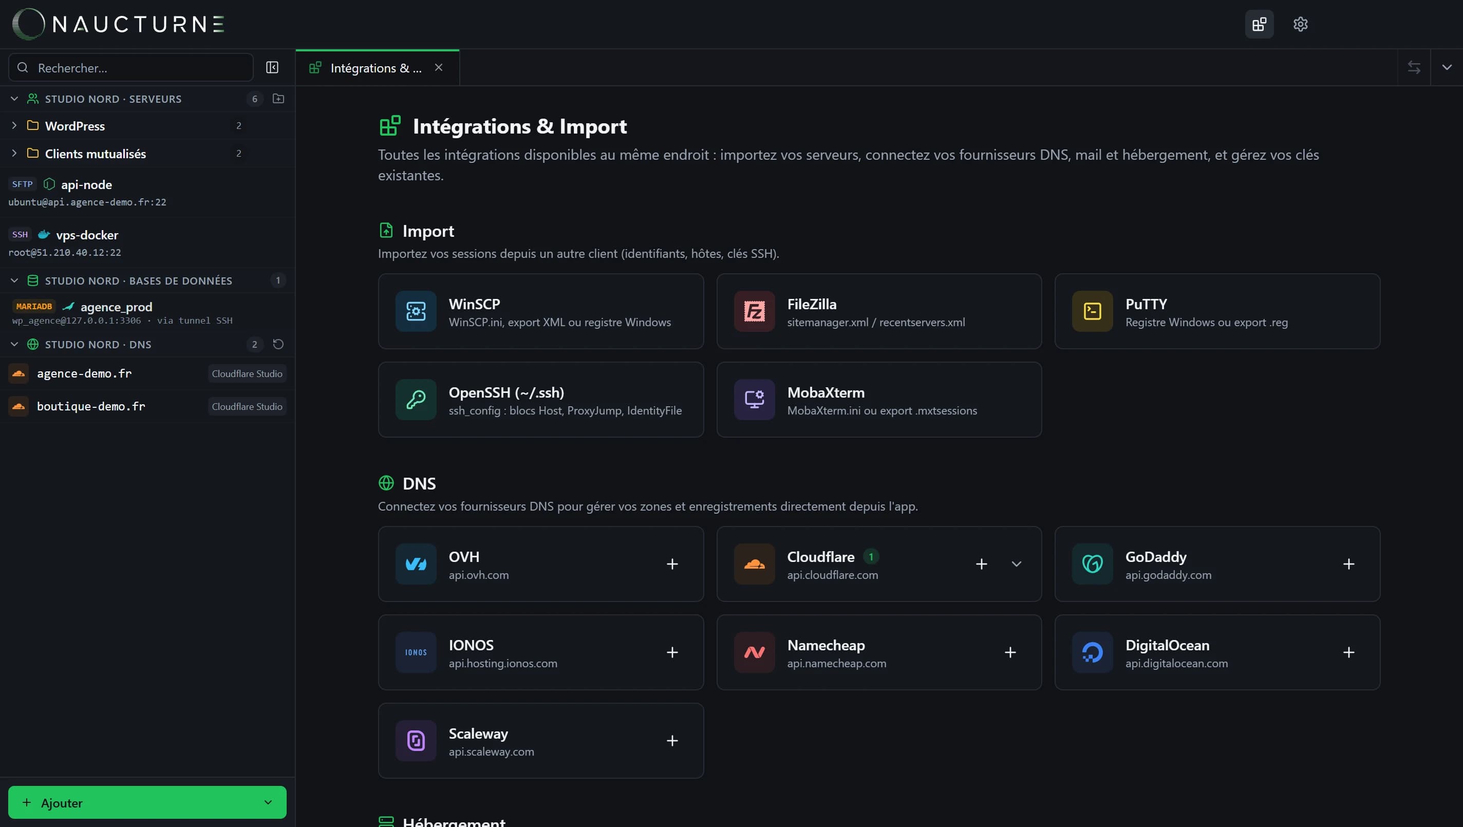The width and height of the screenshot is (1463, 827).
Task: Click the Cloudflare Studio tag on boutique-demo.fr
Action: click(247, 407)
